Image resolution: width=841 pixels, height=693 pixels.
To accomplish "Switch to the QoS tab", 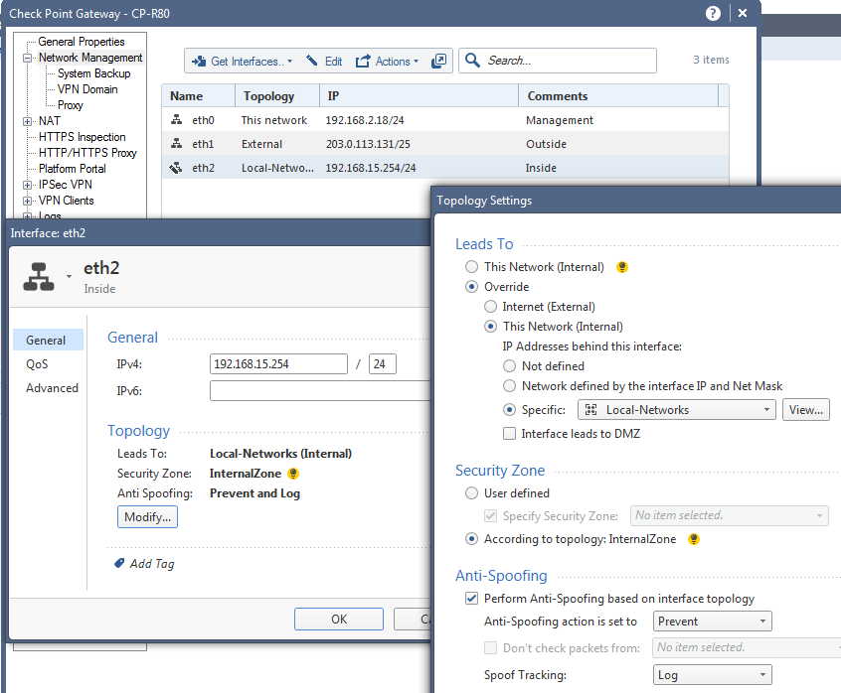I will [37, 364].
